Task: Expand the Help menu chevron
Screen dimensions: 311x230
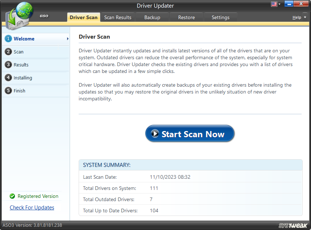Action: coord(305,17)
